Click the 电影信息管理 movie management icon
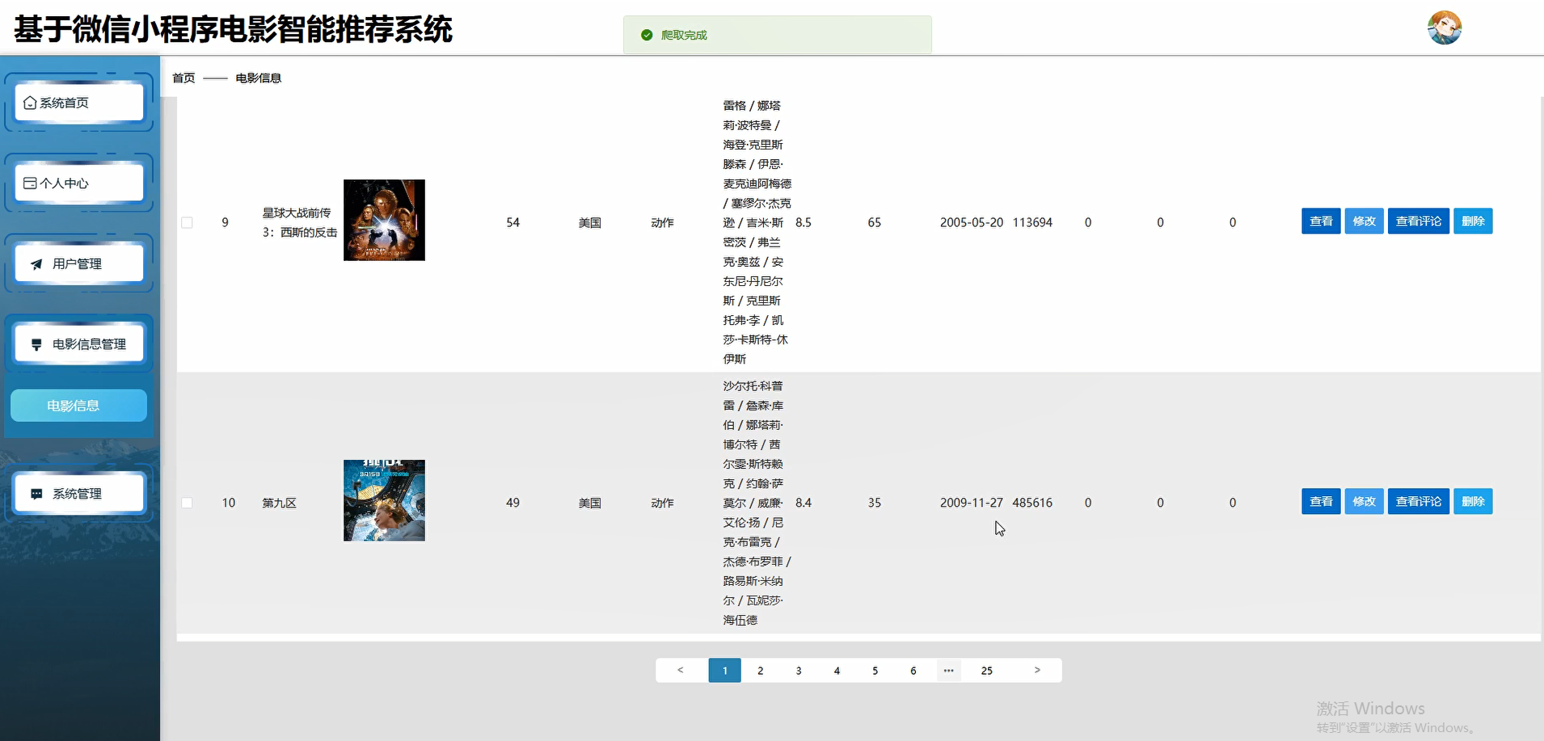Image resolution: width=1544 pixels, height=741 pixels. coord(36,343)
